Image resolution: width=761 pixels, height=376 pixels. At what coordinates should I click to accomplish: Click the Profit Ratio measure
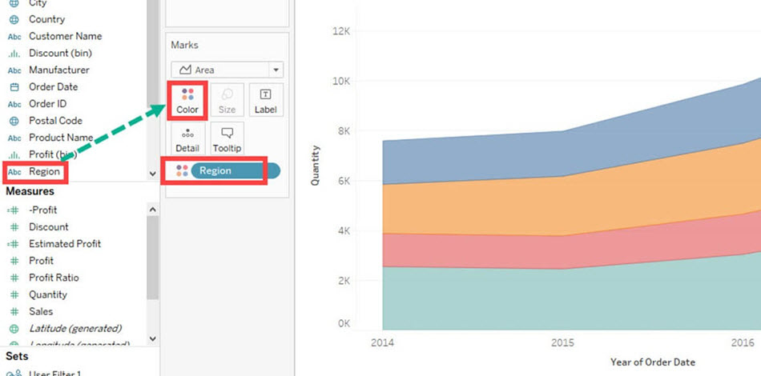pos(54,278)
